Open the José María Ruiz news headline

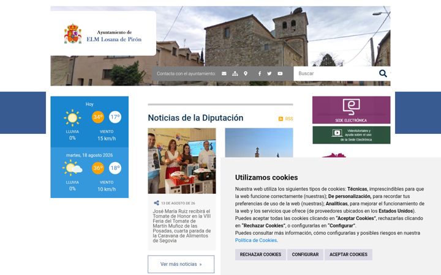click(182, 226)
